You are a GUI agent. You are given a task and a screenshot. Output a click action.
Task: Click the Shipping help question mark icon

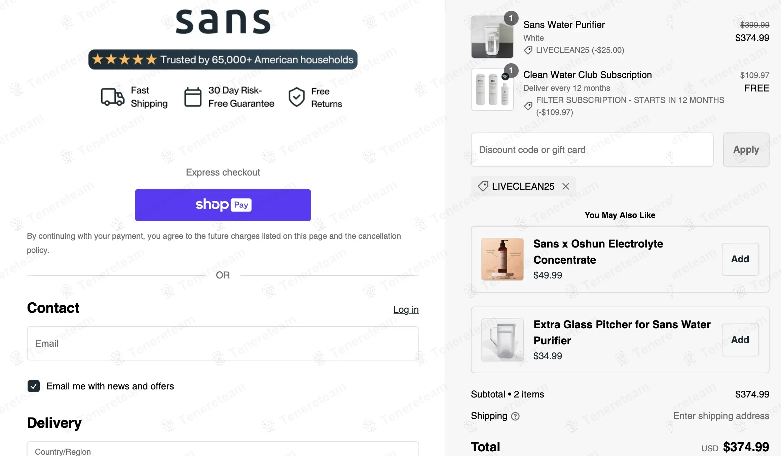515,416
